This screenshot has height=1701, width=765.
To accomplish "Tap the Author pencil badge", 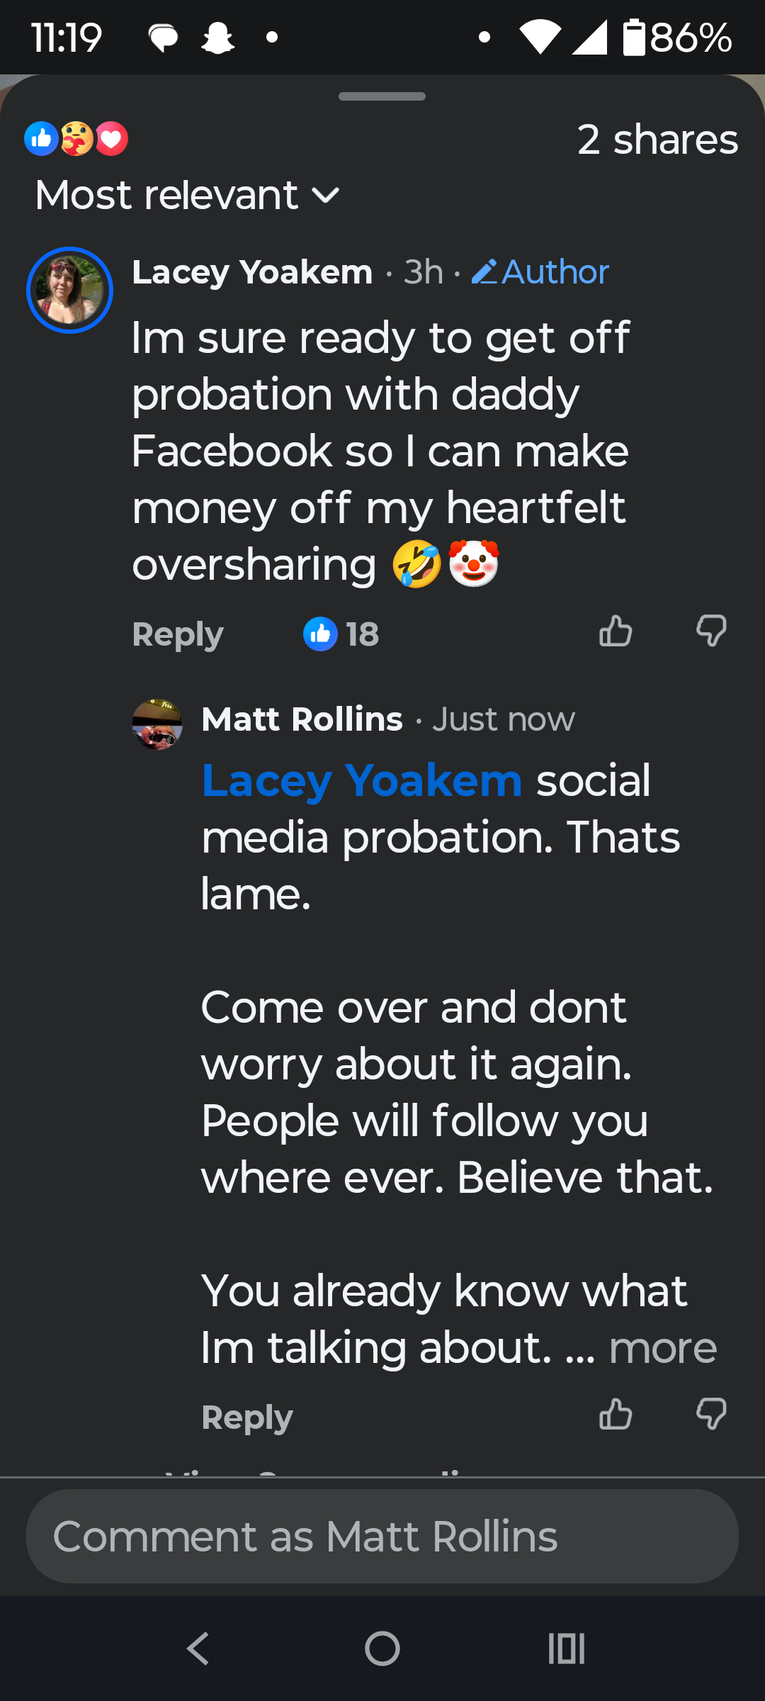I will point(540,272).
